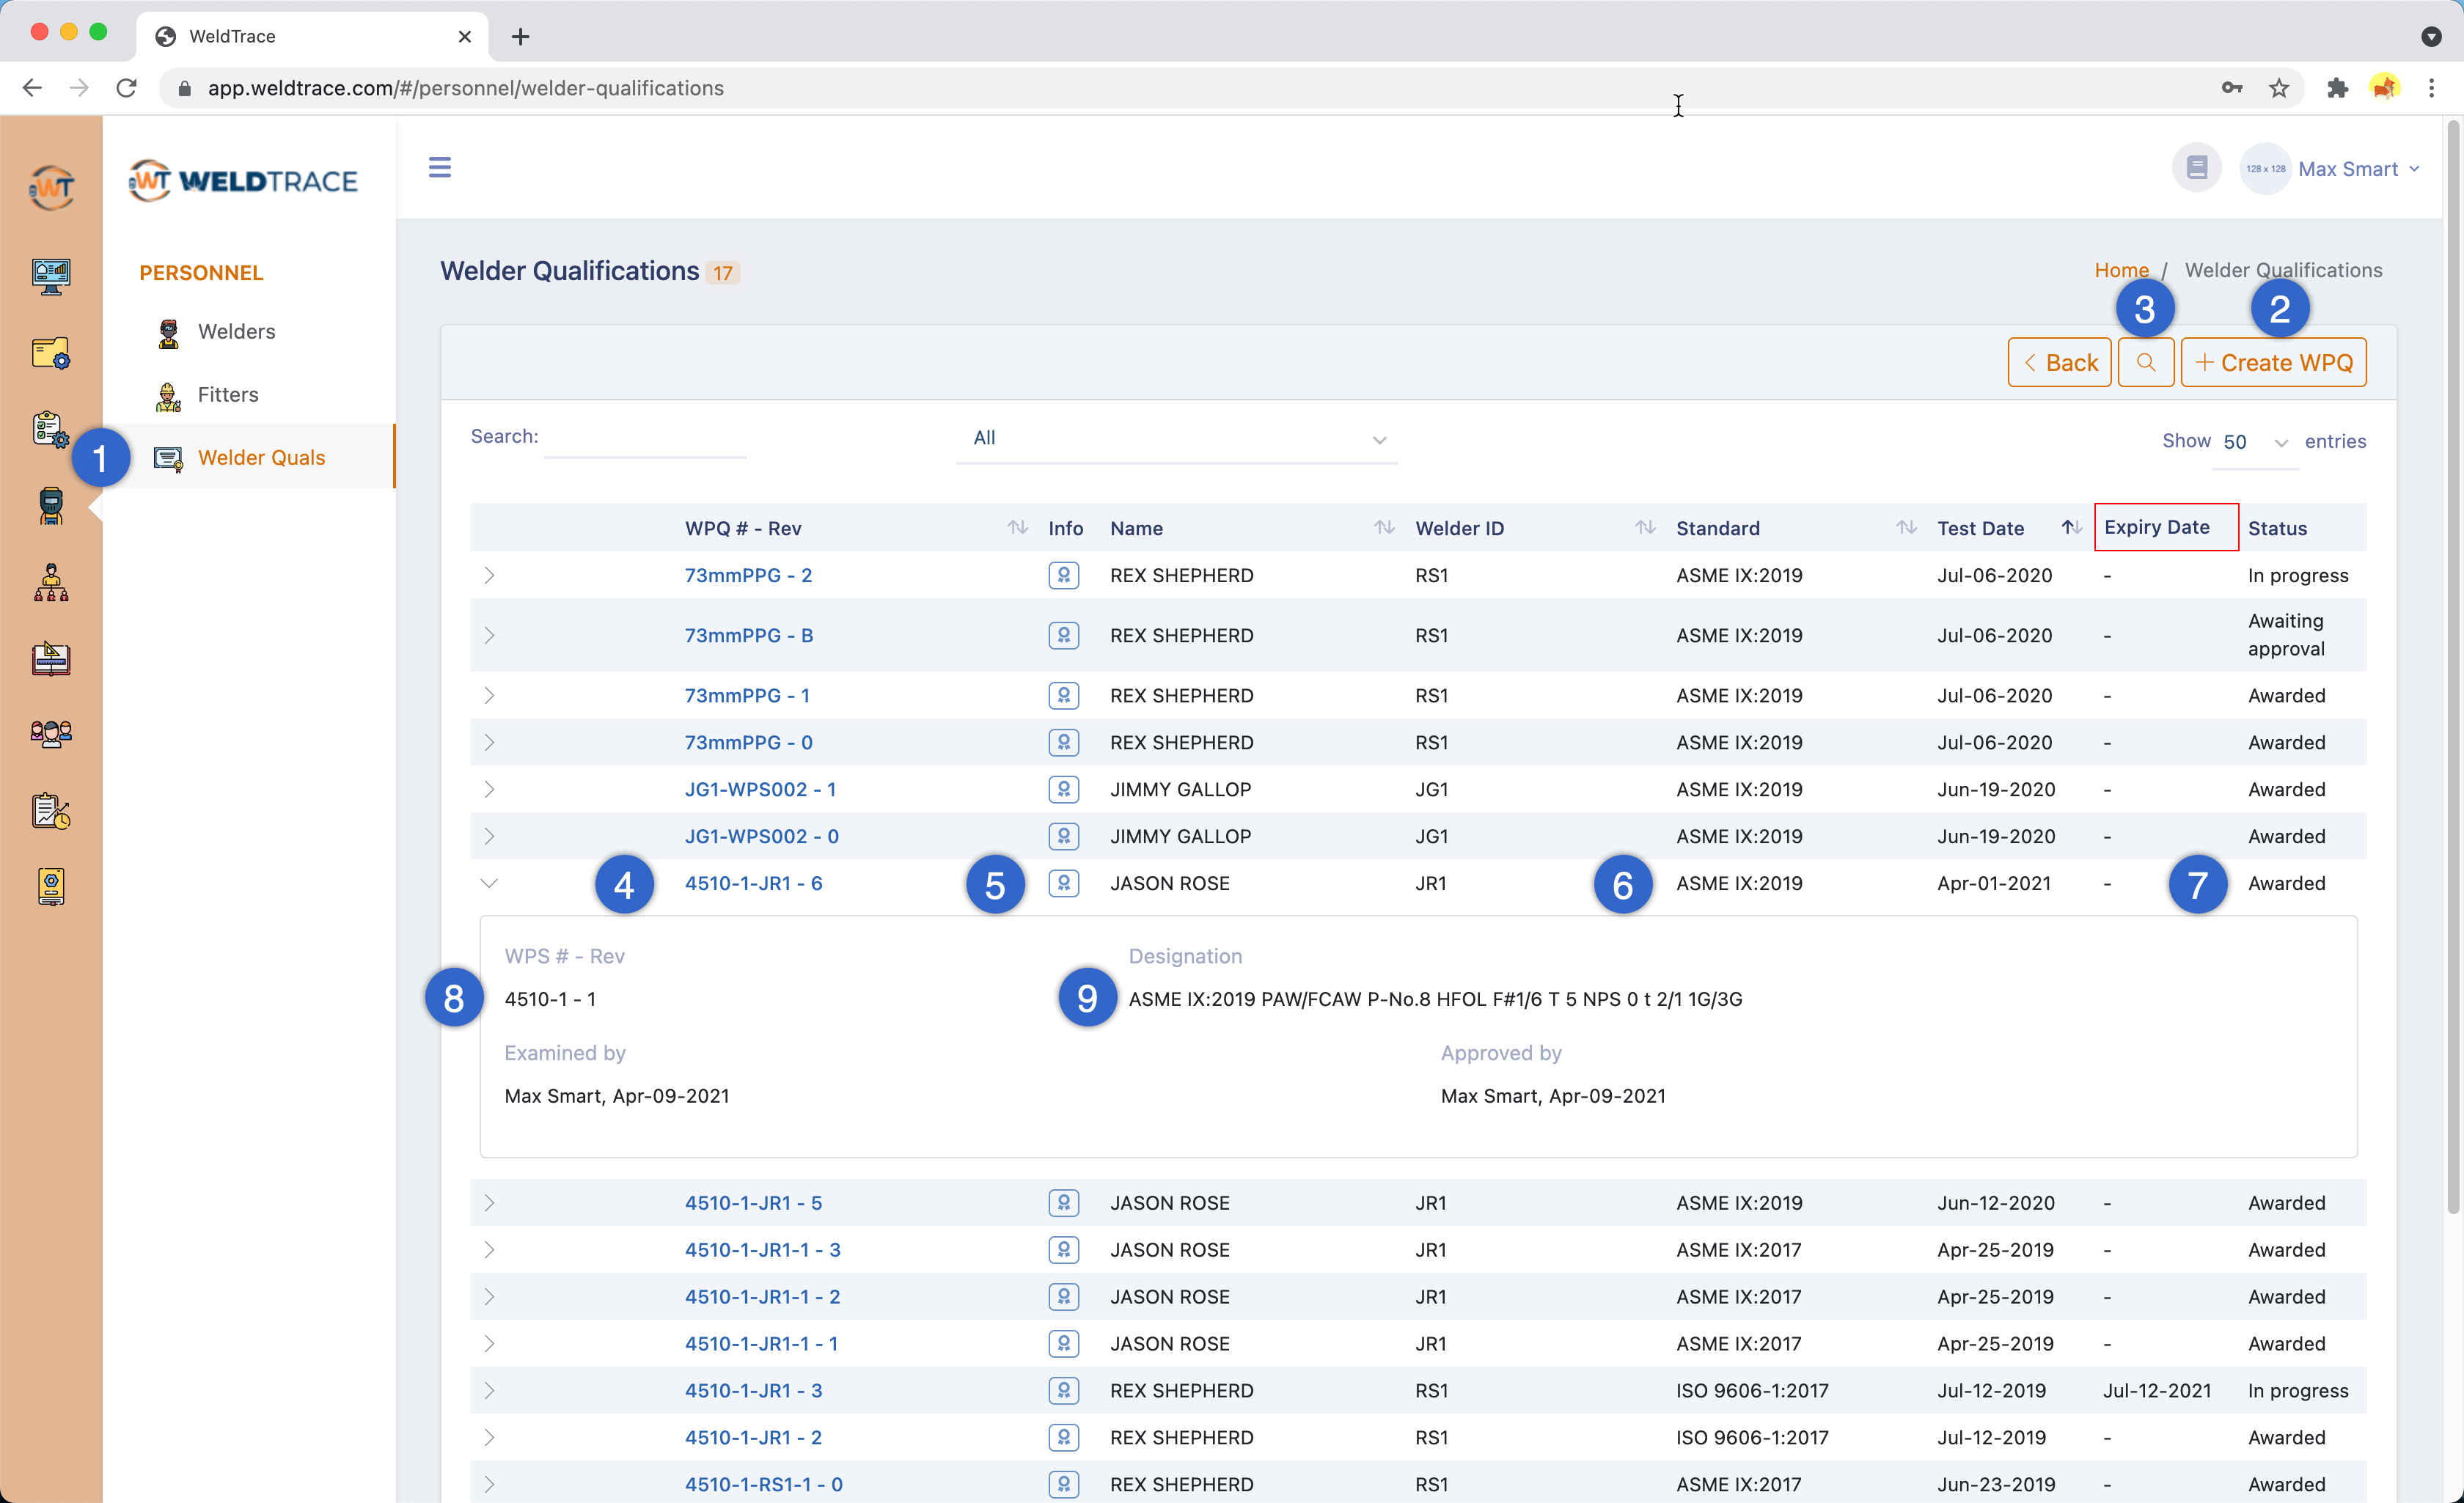Image resolution: width=2464 pixels, height=1503 pixels.
Task: Expand the JG1-WPS002 - 1 row
Action: coord(489,789)
